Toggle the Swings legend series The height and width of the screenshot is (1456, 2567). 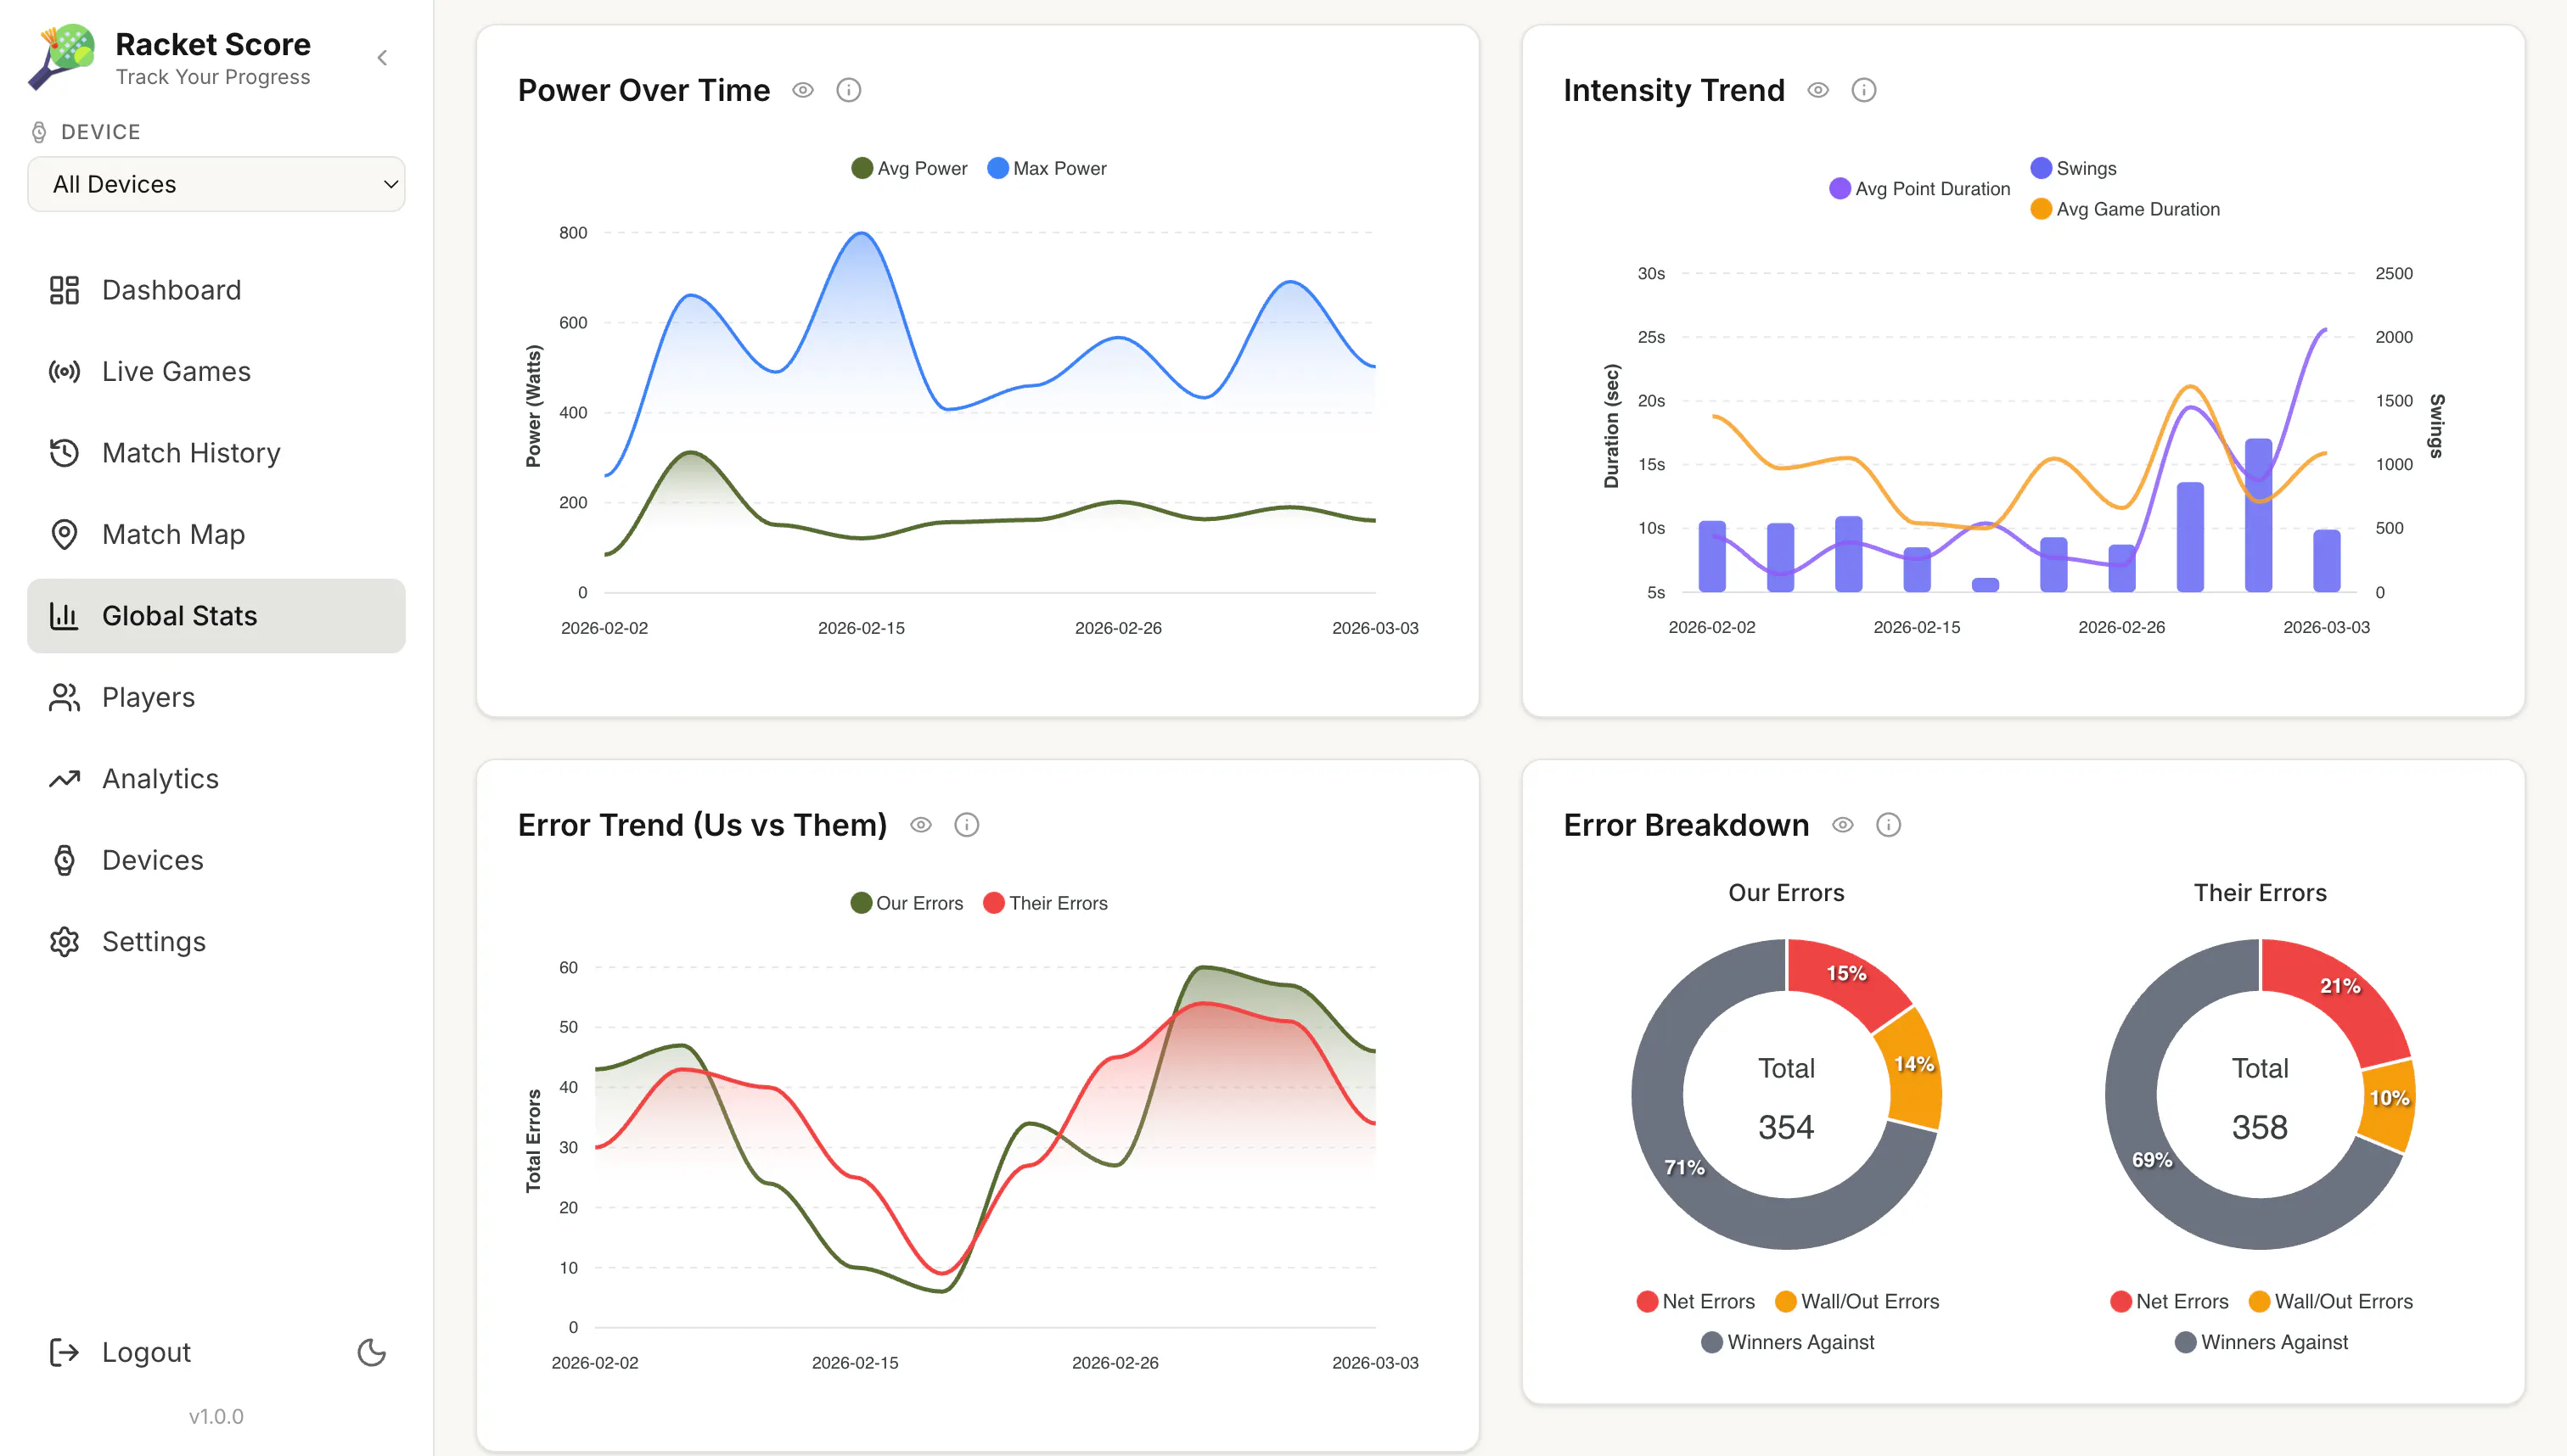click(x=2074, y=169)
